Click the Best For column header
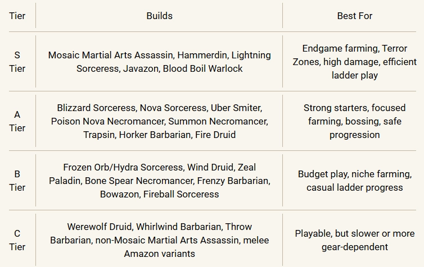Image resolution: width=424 pixels, height=267 pixels. pos(354,16)
